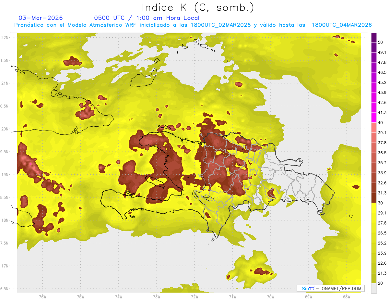The image size is (389, 301).
Task: Click the '23.9' color bar label
Action: (x=382, y=253)
